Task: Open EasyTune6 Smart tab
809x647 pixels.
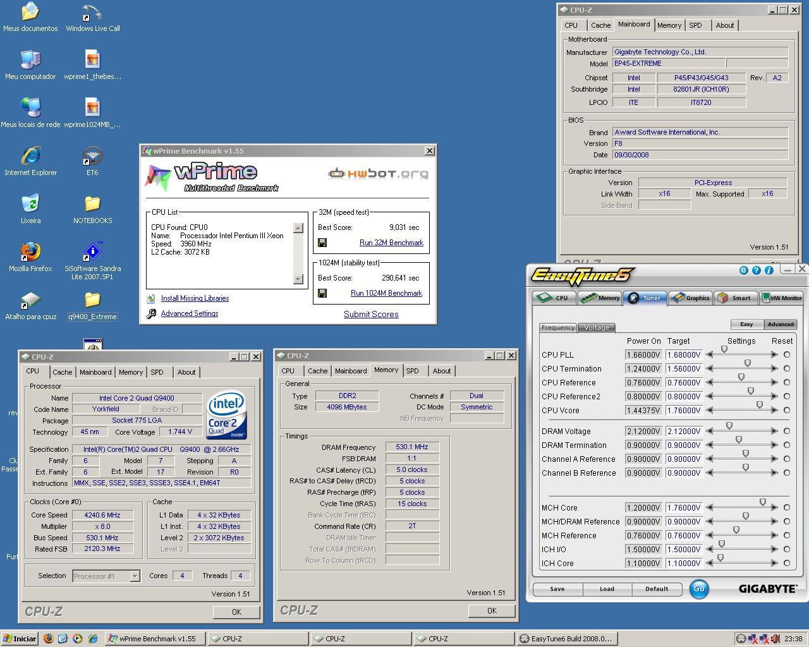Action: coord(735,298)
